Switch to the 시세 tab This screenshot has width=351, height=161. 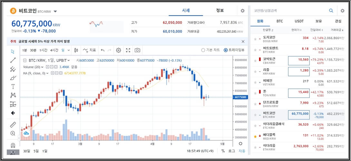[x=186, y=11]
